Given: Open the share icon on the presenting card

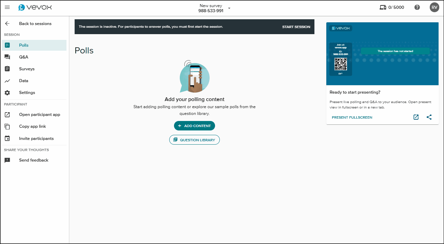Looking at the screenshot, I should point(429,117).
